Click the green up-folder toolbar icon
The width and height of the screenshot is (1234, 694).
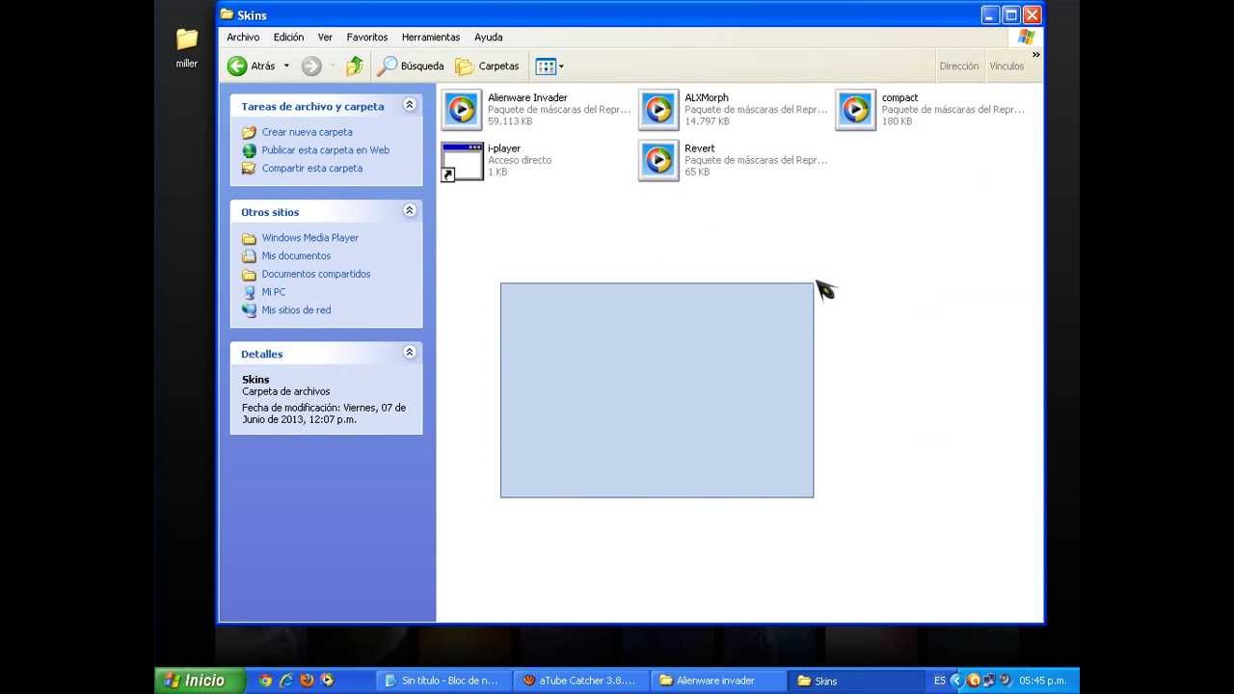tap(355, 66)
